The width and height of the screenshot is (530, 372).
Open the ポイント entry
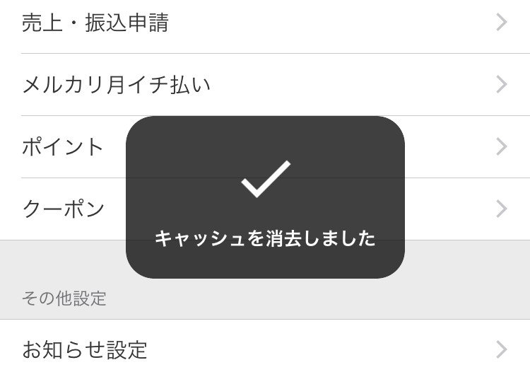click(64, 147)
